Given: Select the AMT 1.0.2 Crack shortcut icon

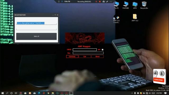Looking at the screenshot, I should pos(116,20).
